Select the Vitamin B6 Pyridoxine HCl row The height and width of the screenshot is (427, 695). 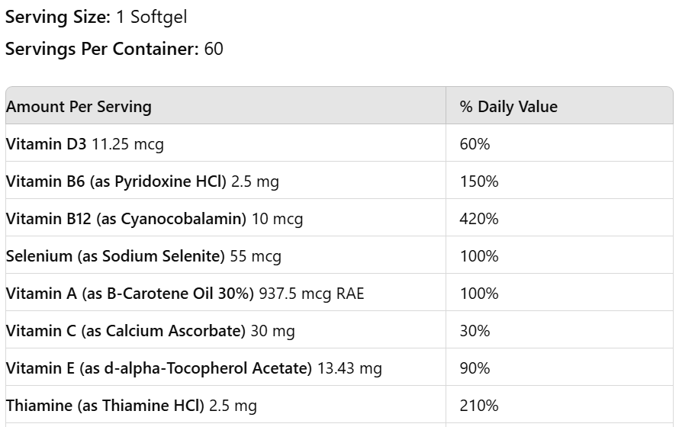click(x=143, y=181)
